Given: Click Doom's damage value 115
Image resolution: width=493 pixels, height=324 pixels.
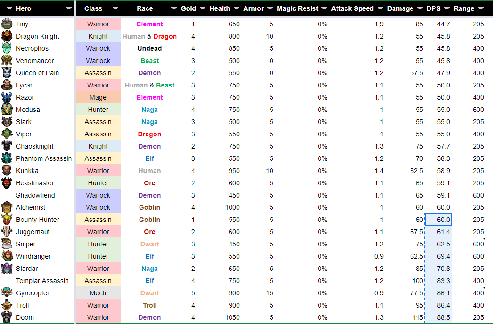Looking at the screenshot, I should click(x=418, y=317).
